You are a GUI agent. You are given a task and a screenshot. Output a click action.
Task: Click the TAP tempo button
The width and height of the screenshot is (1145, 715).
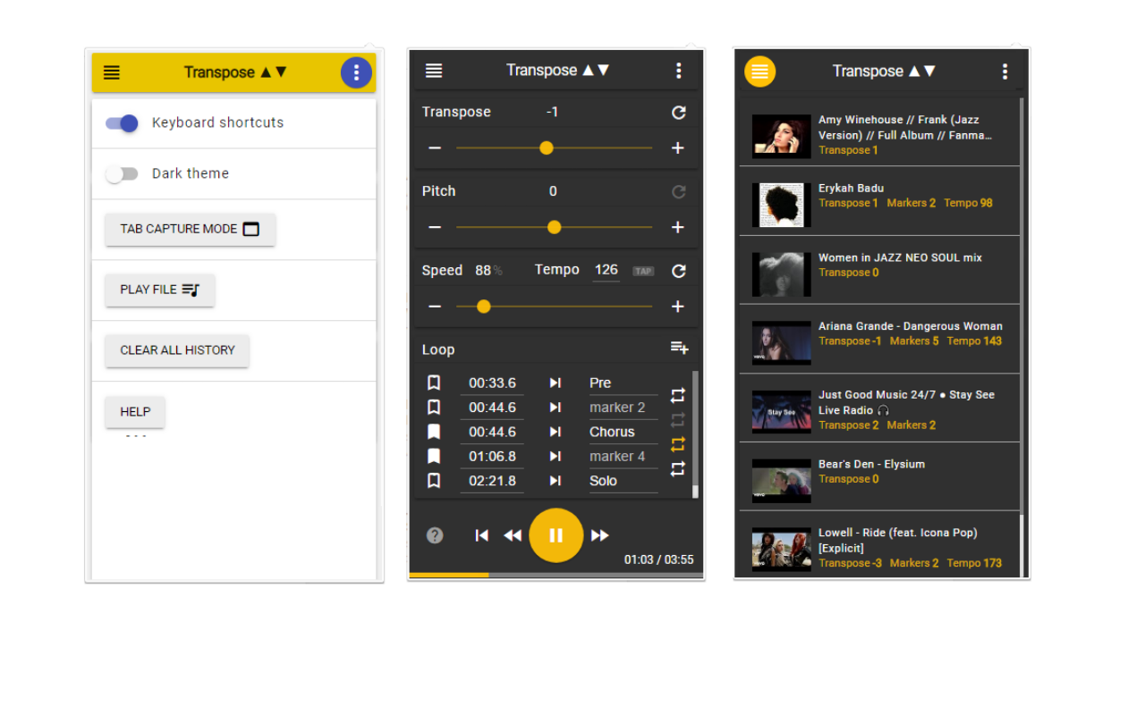coord(643,271)
